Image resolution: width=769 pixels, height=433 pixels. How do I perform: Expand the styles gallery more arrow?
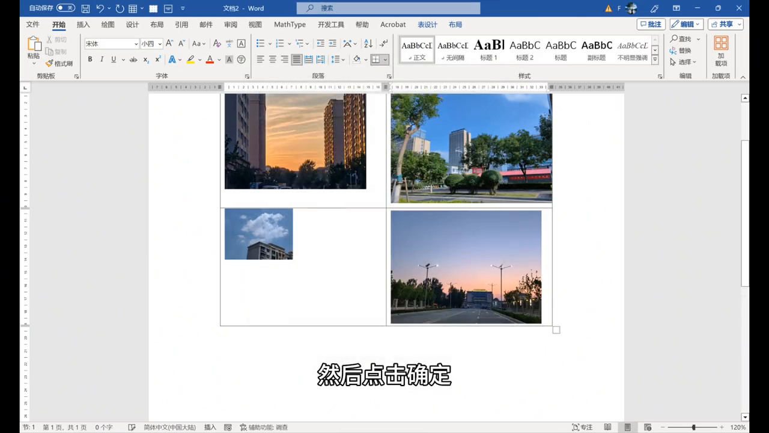tap(655, 60)
